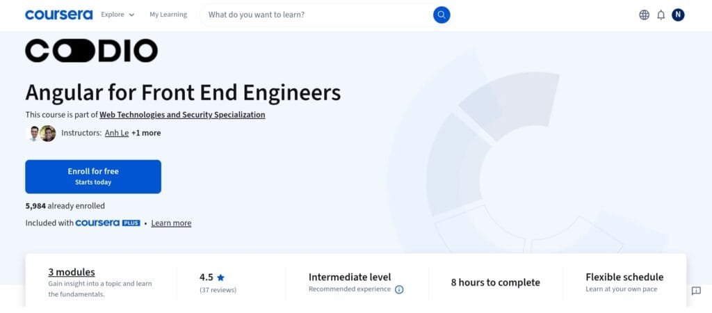Open the language globe icon
Viewport: 712px width, 313px height.
pyautogui.click(x=644, y=15)
